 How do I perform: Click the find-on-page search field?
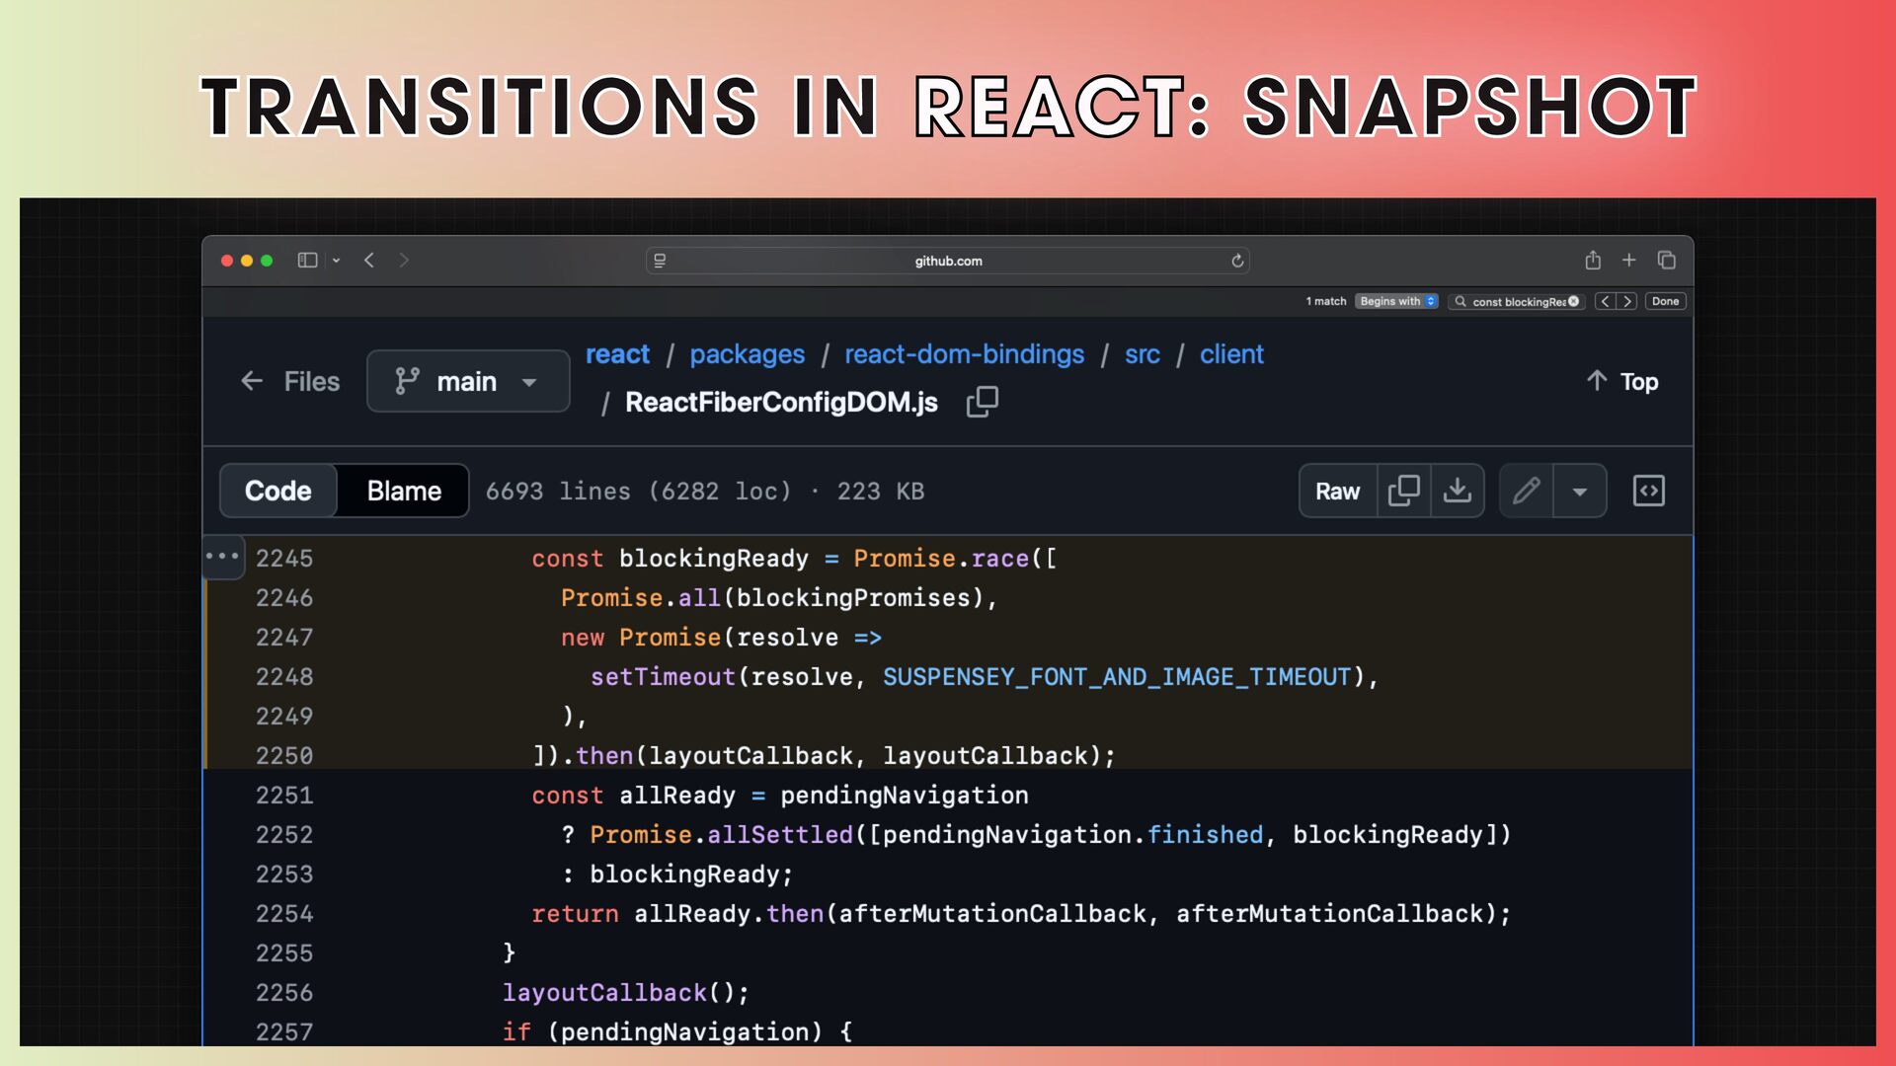point(1516,301)
